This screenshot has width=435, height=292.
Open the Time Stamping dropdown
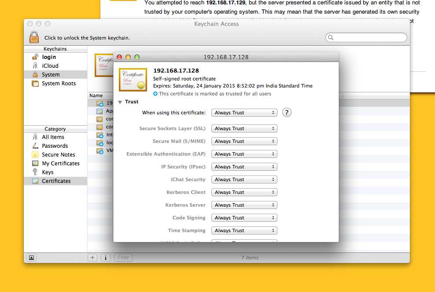(x=244, y=230)
